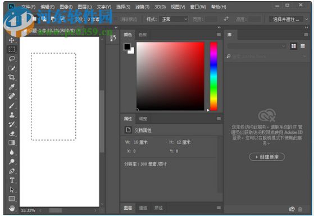314x216 pixels.
Task: Click the background color swatch
Action: click(x=131, y=51)
